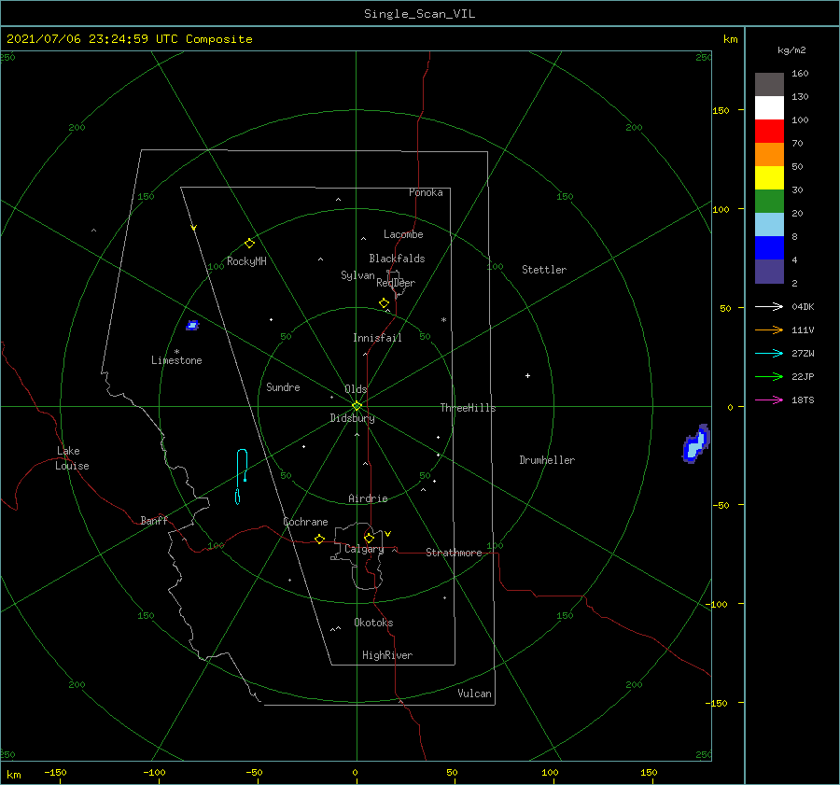Screen dimensions: 840x785
Task: Select the yellow 50 legend swatch
Action: coord(769,178)
